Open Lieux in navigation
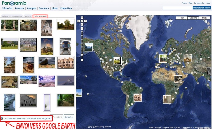 pos(55,8)
